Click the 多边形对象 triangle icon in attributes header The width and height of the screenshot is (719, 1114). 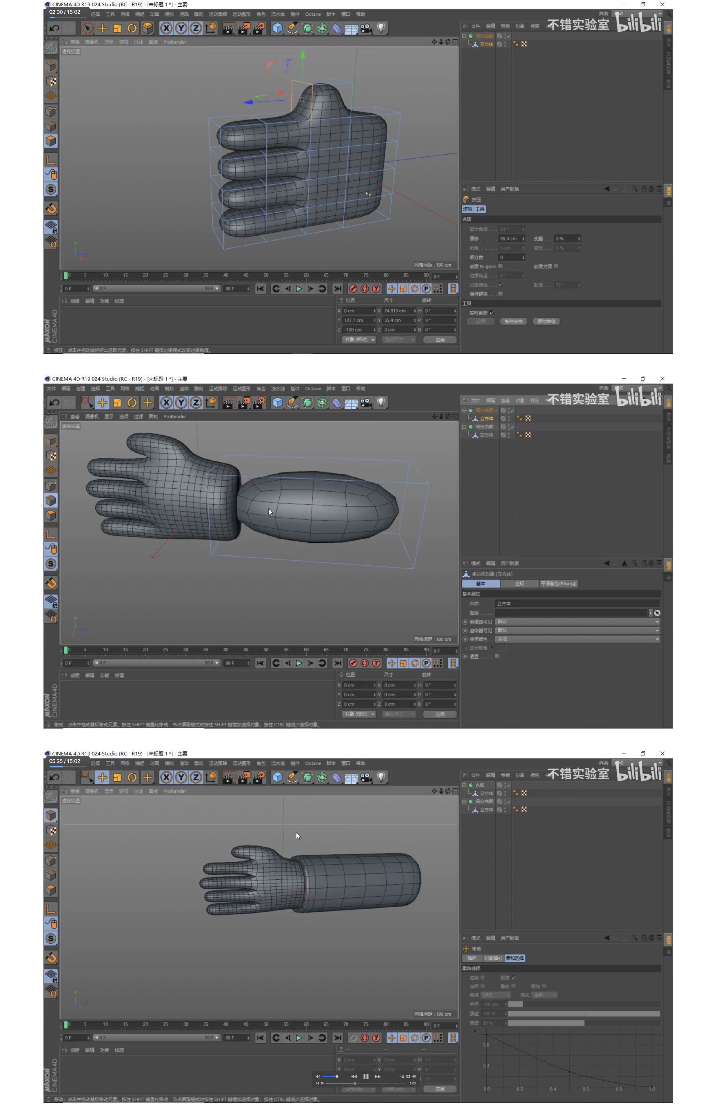pyautogui.click(x=466, y=574)
